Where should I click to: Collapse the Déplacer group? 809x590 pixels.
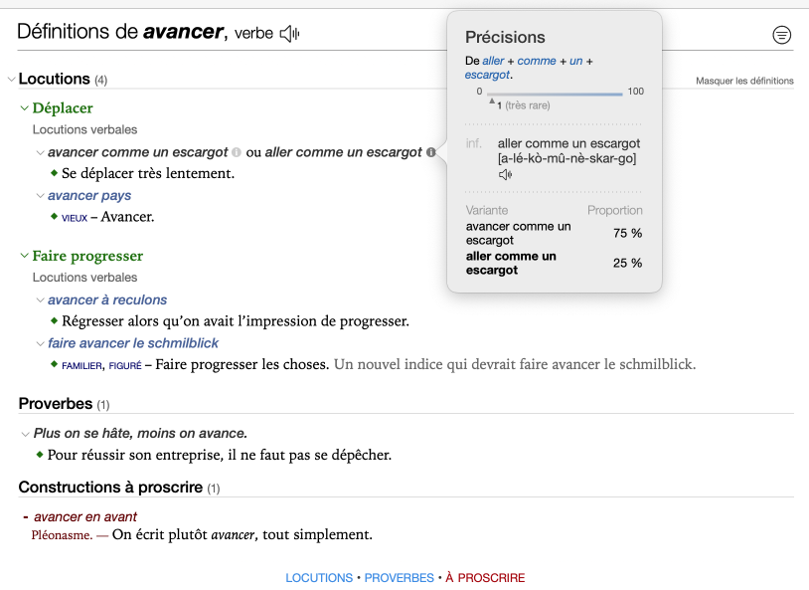click(25, 108)
